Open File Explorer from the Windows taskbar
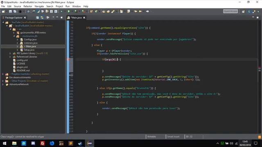 coord(14,143)
